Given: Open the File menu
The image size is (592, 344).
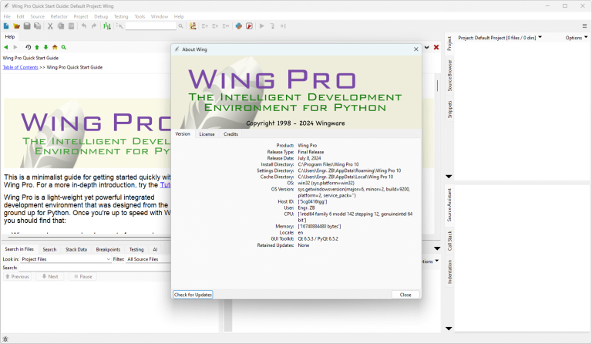Looking at the screenshot, I should [7, 17].
